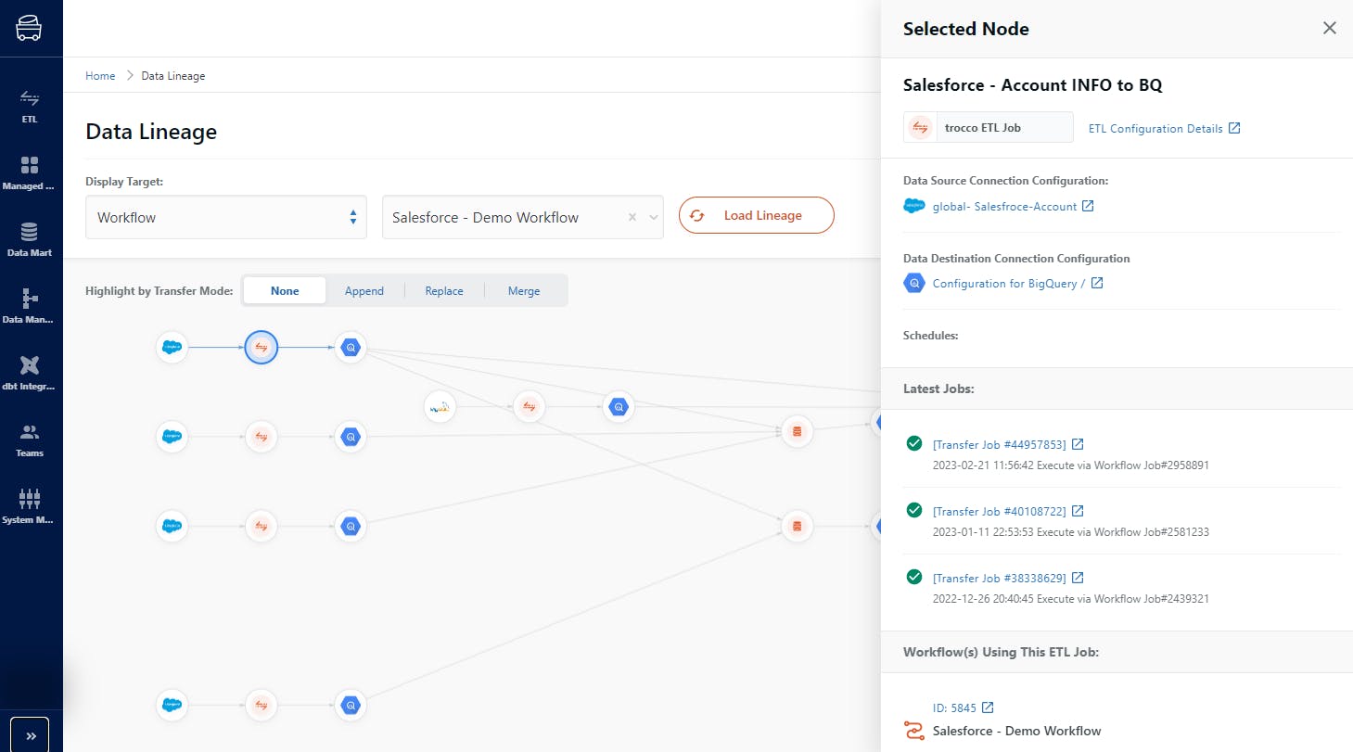This screenshot has height=752, width=1353.
Task: Select the ETL job node fed by MySQL
Action: pos(529,406)
